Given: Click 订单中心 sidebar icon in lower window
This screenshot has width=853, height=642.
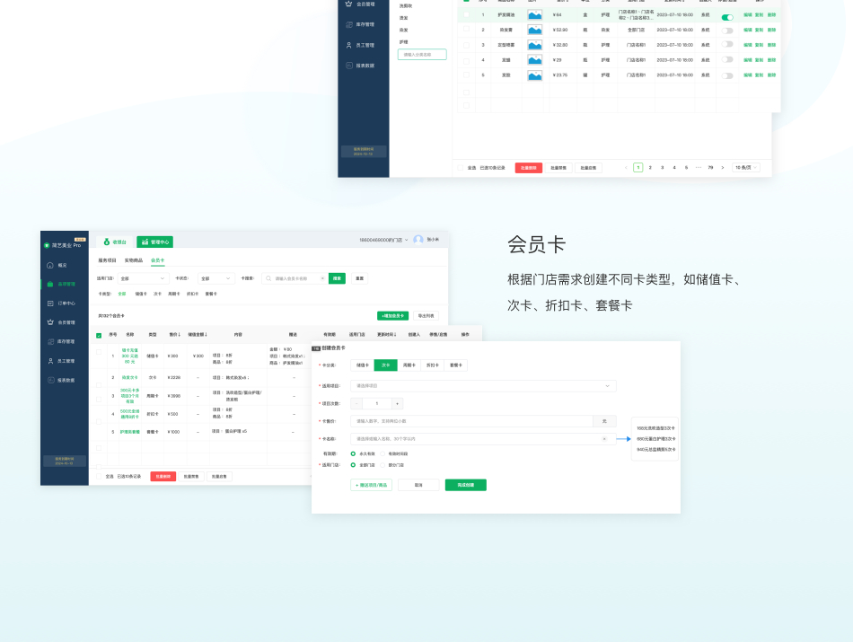Looking at the screenshot, I should [48, 303].
